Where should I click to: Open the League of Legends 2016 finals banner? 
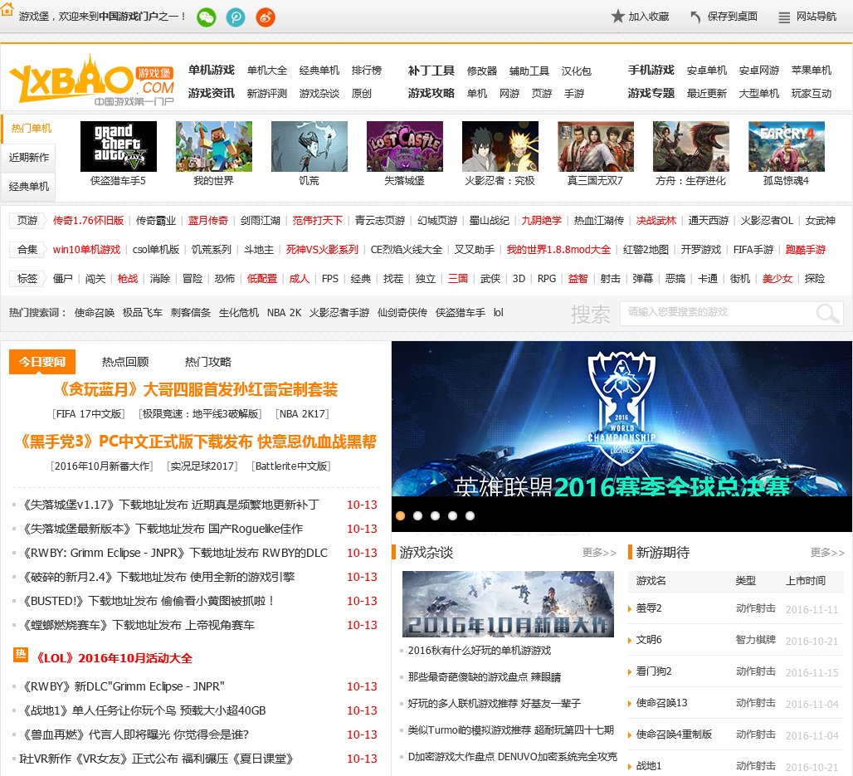pyautogui.click(x=621, y=419)
